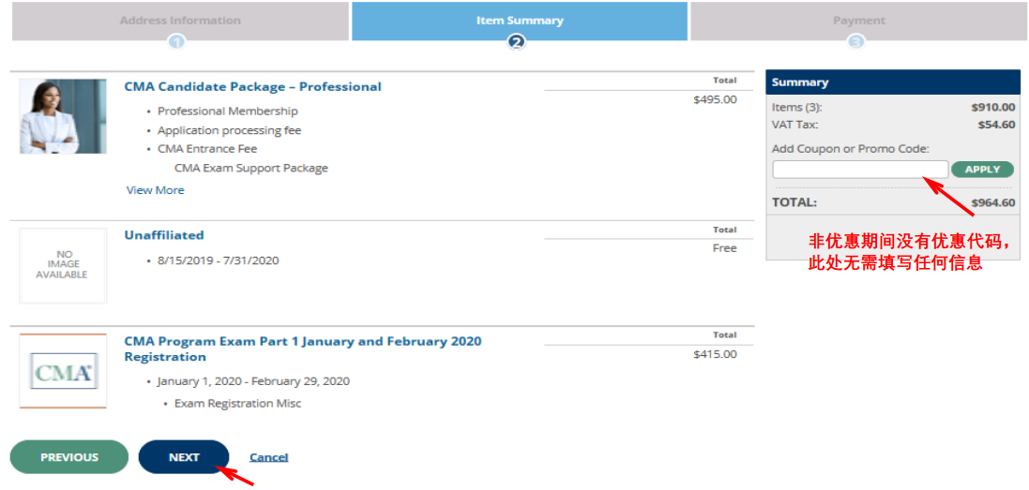
Task: Click the step 1 circle icon
Action: click(177, 42)
